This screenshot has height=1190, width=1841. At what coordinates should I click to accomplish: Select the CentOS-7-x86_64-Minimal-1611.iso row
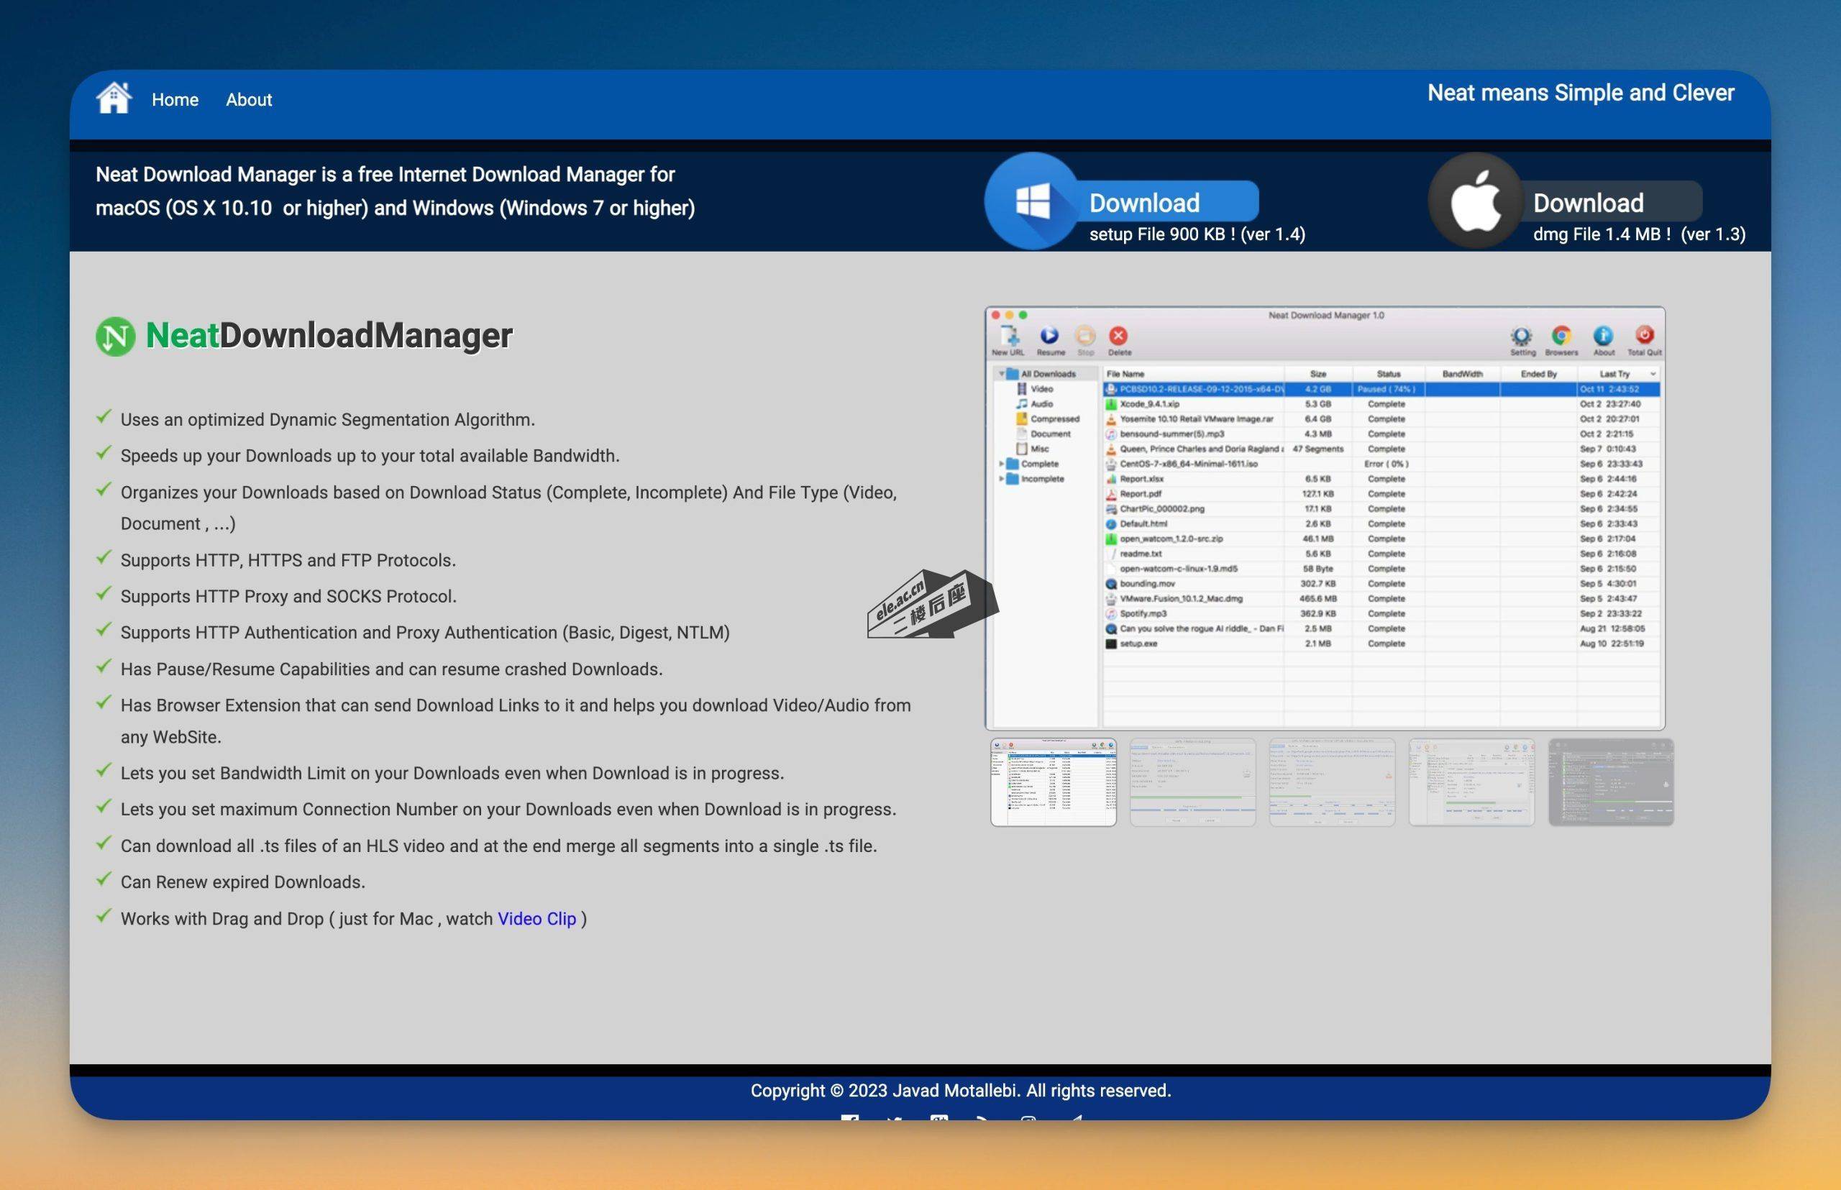click(x=1381, y=464)
